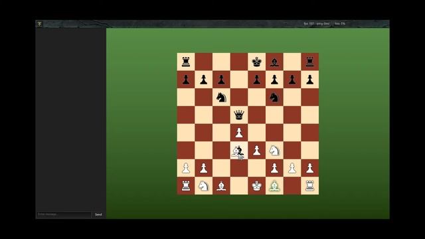This screenshot has height=239, width=425.
Task: Select the black knight on c6
Action: pos(221,98)
